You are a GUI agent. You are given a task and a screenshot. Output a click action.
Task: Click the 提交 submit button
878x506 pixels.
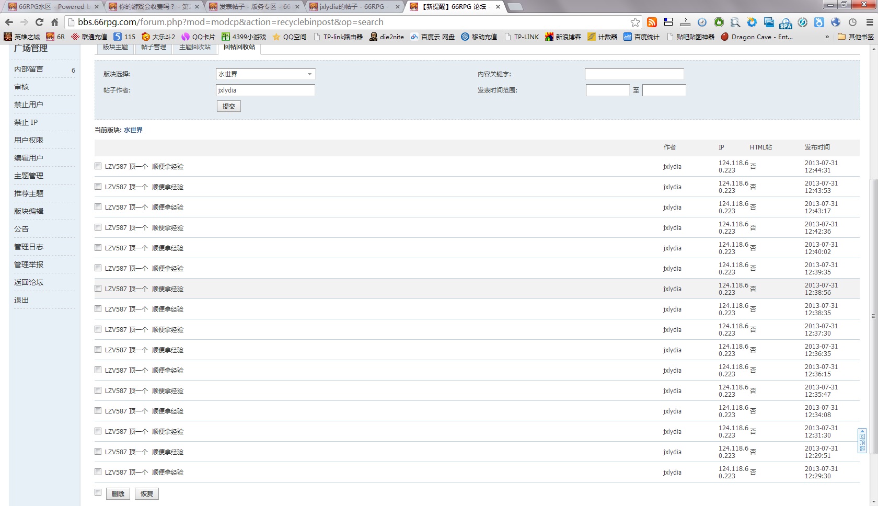point(229,106)
